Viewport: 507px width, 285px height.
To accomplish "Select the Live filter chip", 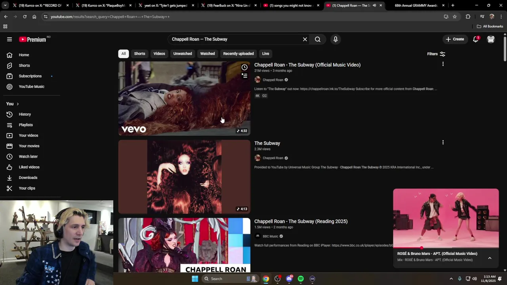I will [265, 54].
